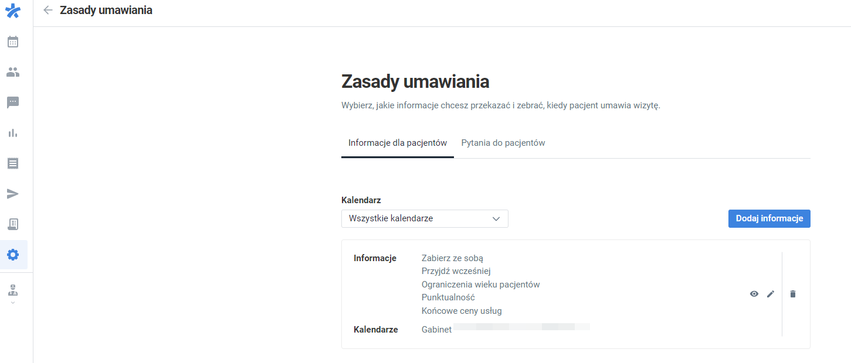Expand the profile menu chevron at sidebar bottom
Viewport: 851px width, 363px height.
13,302
